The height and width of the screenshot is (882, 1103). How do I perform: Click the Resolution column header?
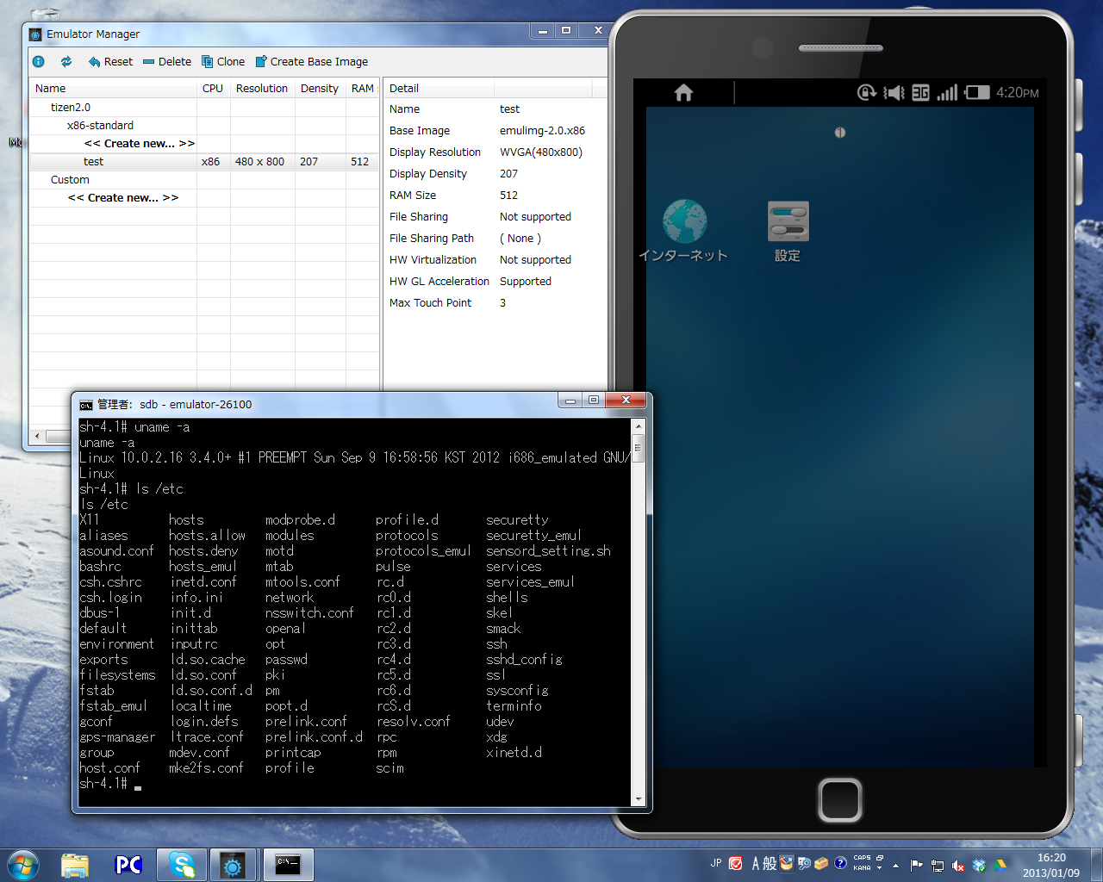(x=262, y=88)
